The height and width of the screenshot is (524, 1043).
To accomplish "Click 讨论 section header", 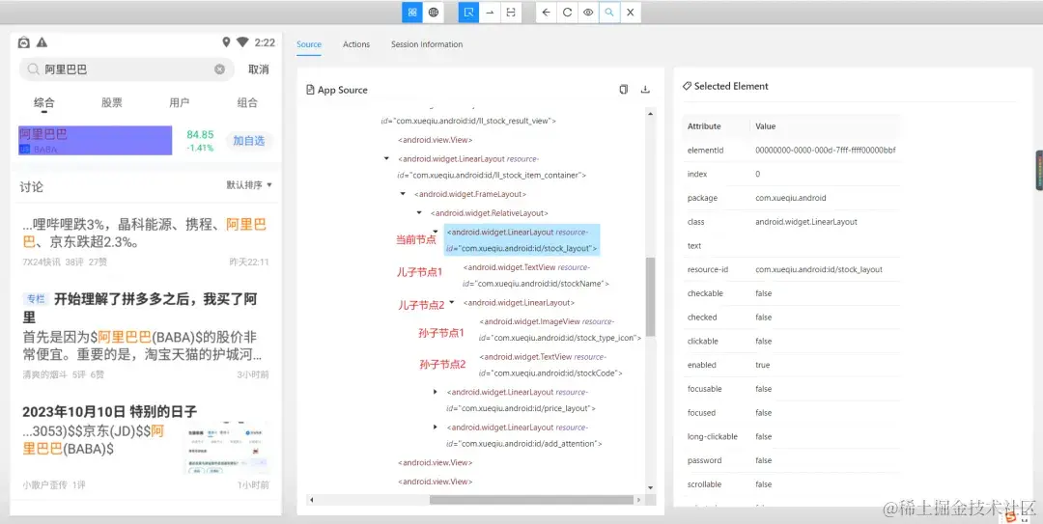I will click(31, 187).
